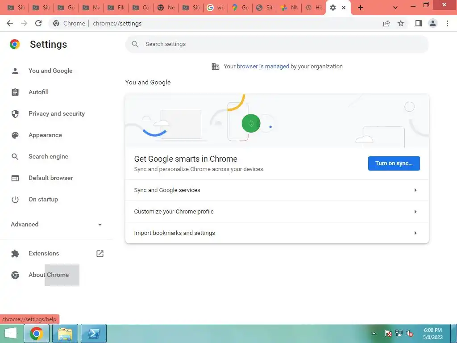This screenshot has width=457, height=343.
Task: Open Extensions page from sidebar
Action: 44,254
